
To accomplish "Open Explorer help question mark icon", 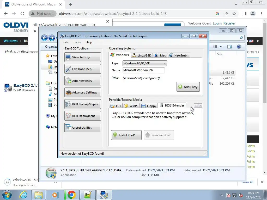I will pos(239,47).
